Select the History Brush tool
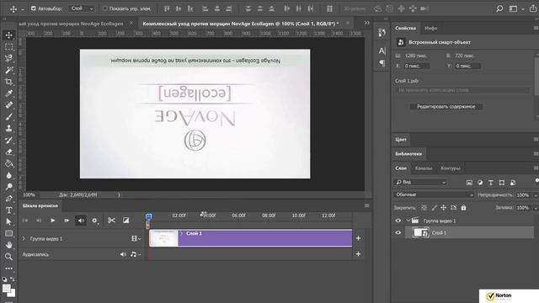The height and width of the screenshot is (303, 539). (x=9, y=141)
